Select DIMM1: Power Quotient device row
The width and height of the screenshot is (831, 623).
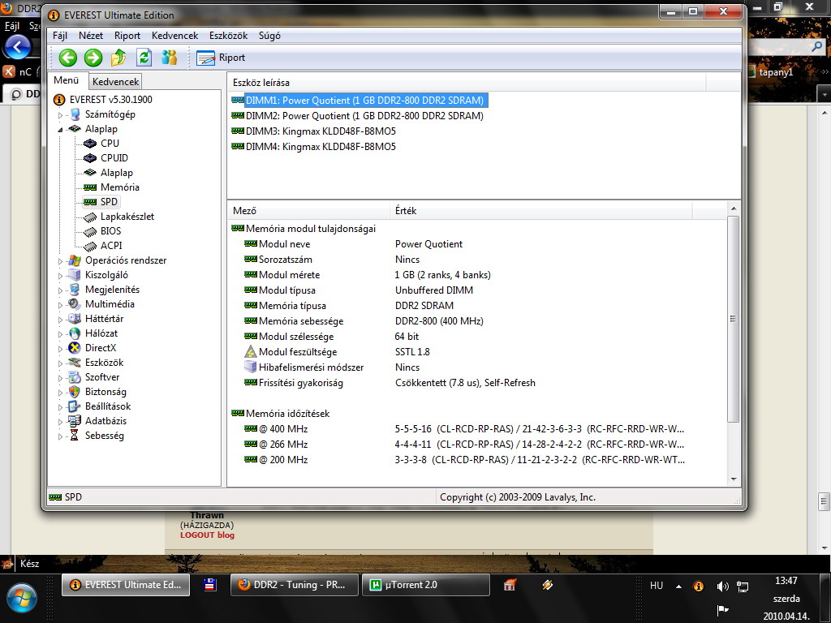click(x=360, y=100)
